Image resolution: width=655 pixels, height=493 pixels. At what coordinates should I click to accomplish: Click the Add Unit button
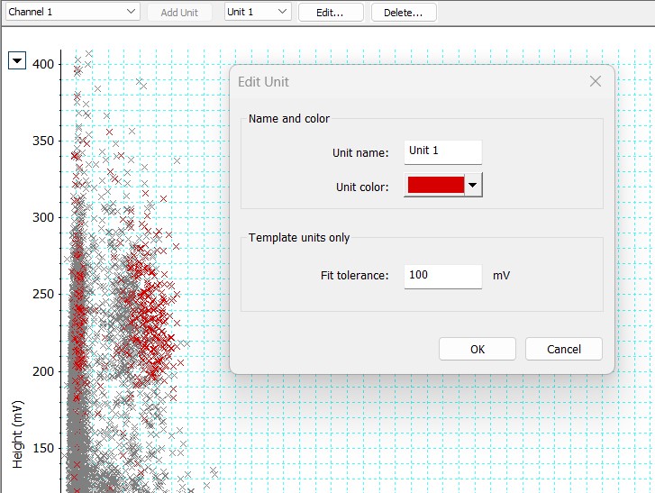179,13
